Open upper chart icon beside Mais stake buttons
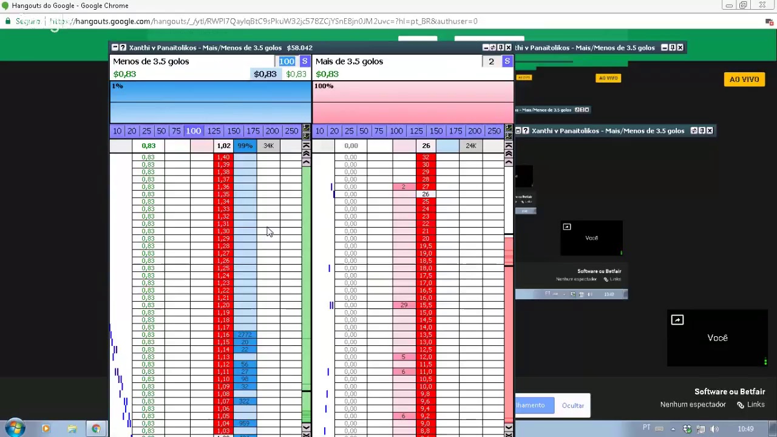This screenshot has width=777, height=437. point(509,127)
